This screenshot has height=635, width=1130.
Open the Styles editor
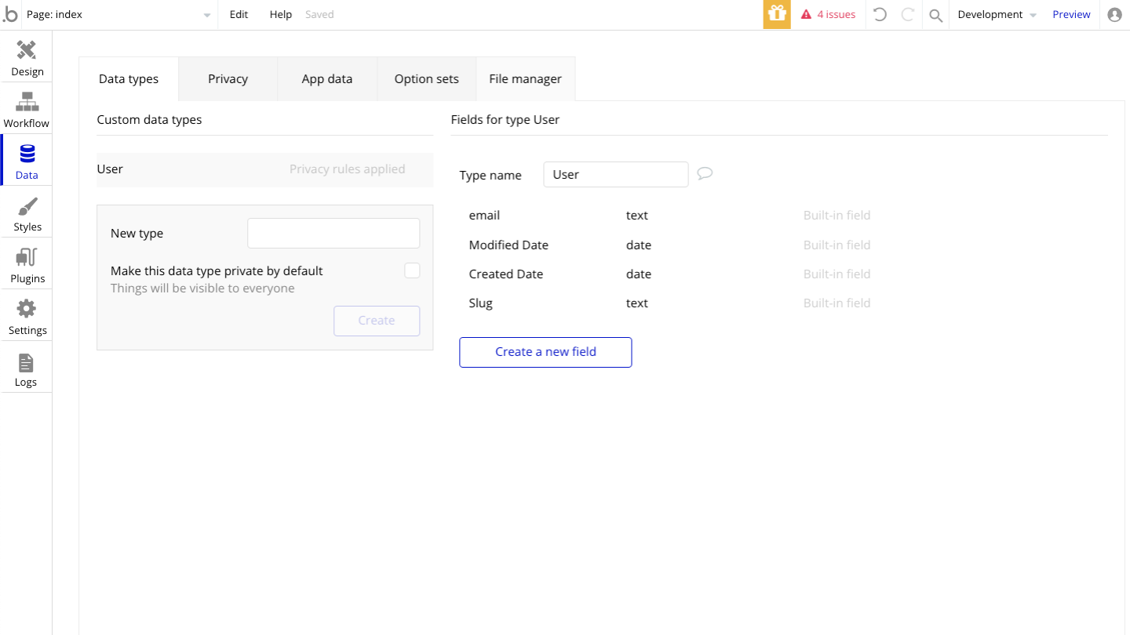tap(27, 212)
